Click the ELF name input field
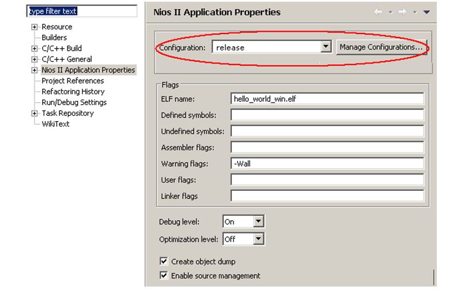 coord(327,99)
